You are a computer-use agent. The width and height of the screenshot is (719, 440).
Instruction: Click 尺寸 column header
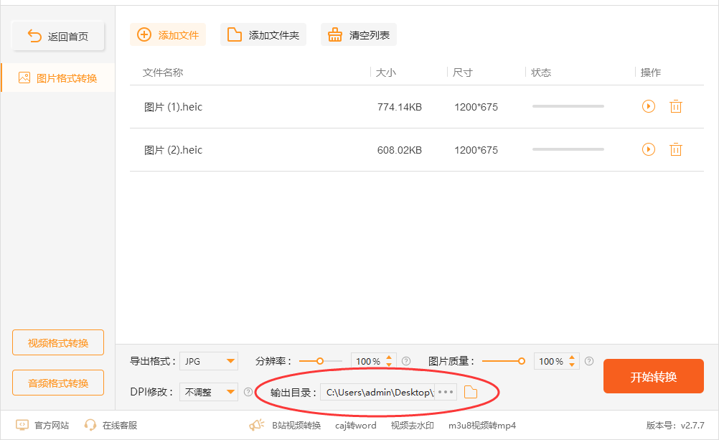point(462,72)
